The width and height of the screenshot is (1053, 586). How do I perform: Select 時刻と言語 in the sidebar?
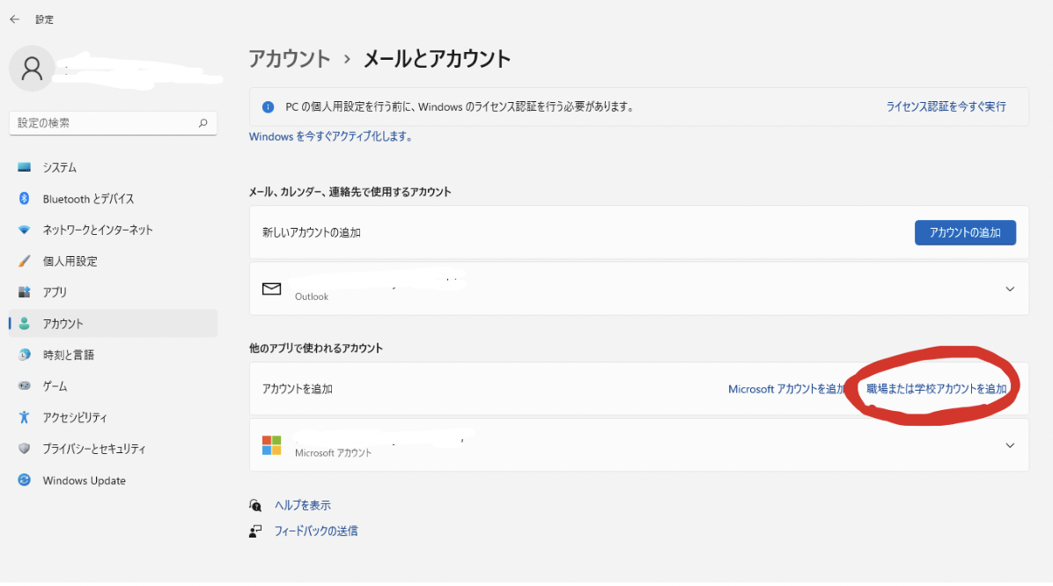[x=69, y=355]
